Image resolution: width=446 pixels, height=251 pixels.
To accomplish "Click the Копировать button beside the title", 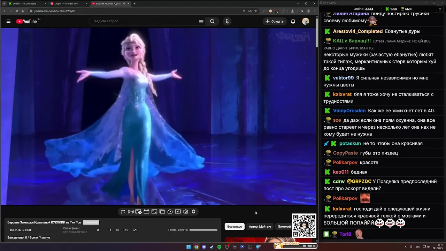I will [x=91, y=222].
